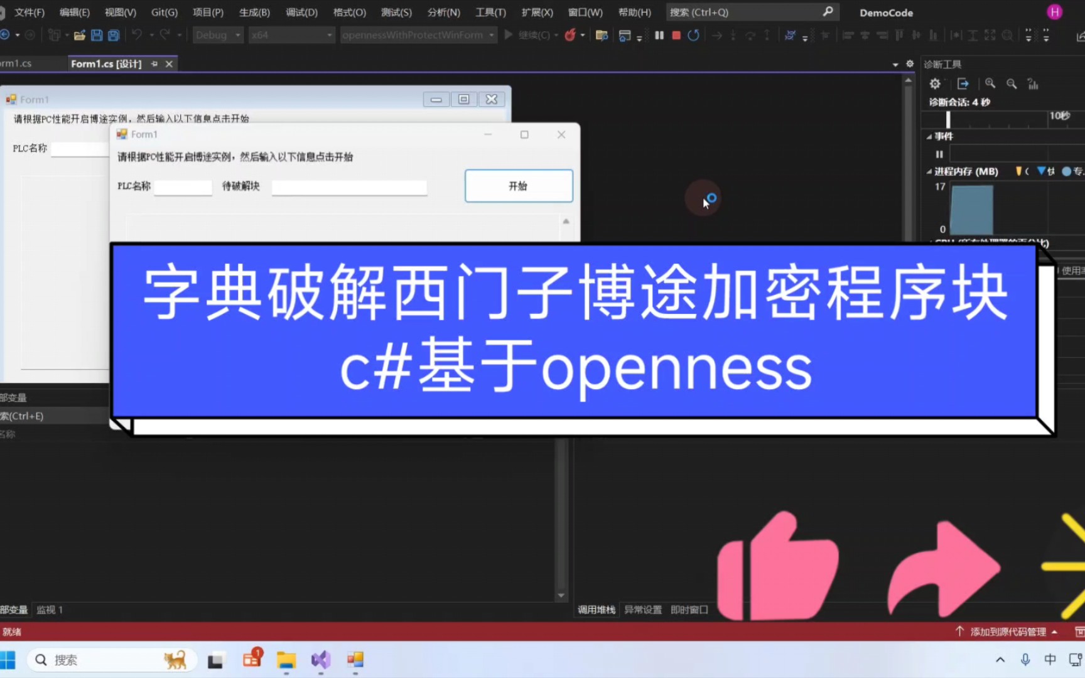Click the Step Into arrow icon
Screen dimensions: 1085x678
pos(733,35)
